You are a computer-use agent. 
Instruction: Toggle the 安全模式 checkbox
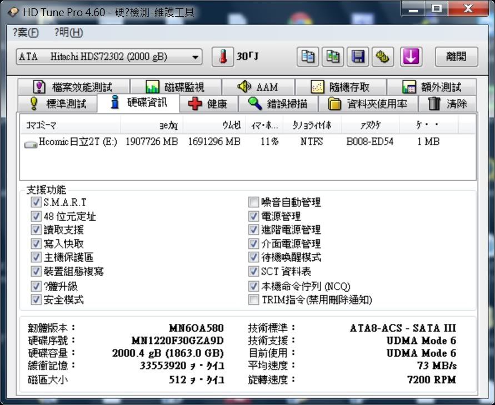[36, 299]
